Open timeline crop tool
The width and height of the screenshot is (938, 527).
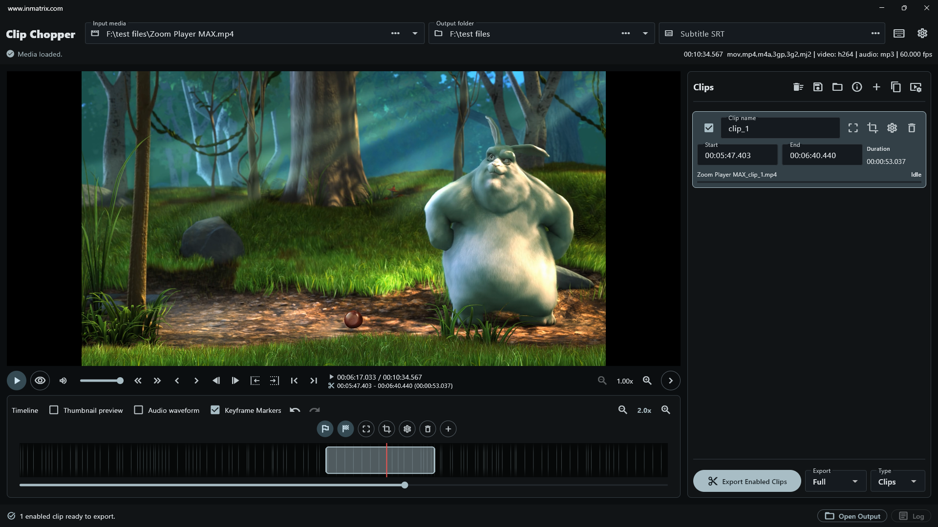pos(387,429)
